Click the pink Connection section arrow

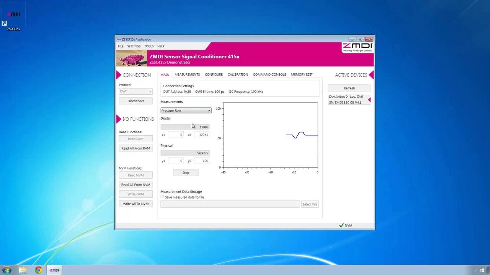119,75
